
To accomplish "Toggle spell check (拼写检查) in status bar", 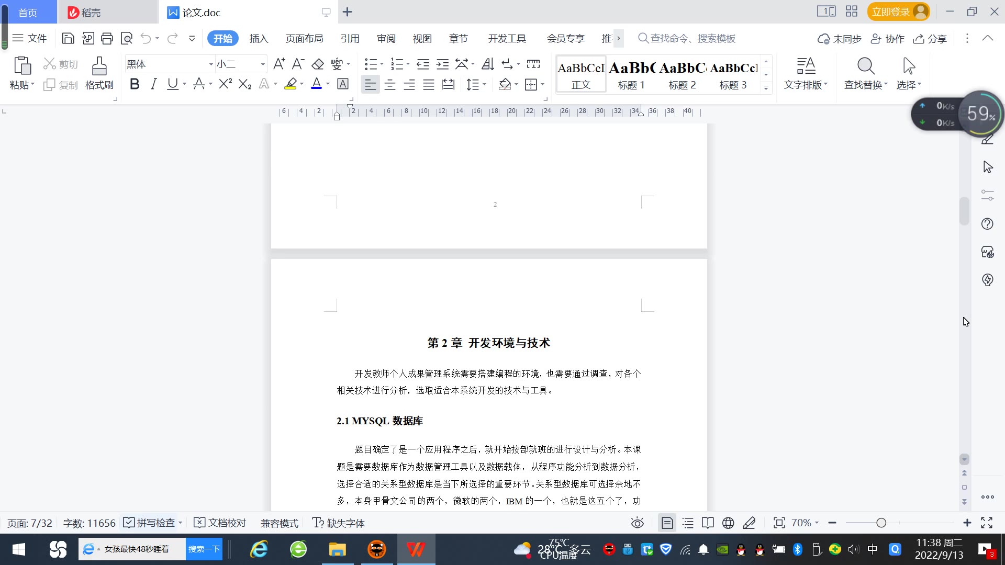I will (x=150, y=523).
